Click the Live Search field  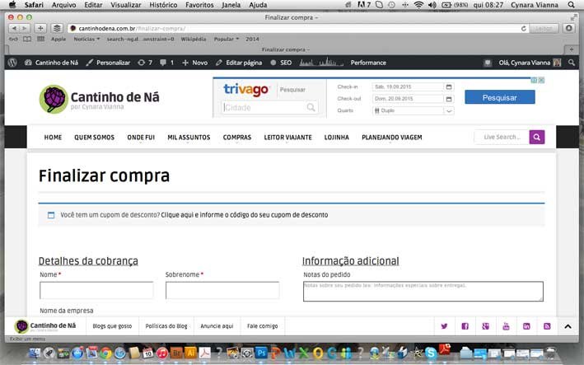point(502,137)
